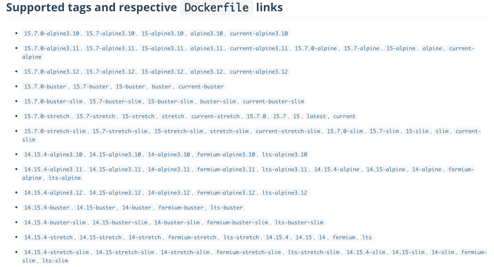Viewport: 494px width, 267px height.
Task: Click the lts-buster link
Action: click(x=227, y=207)
